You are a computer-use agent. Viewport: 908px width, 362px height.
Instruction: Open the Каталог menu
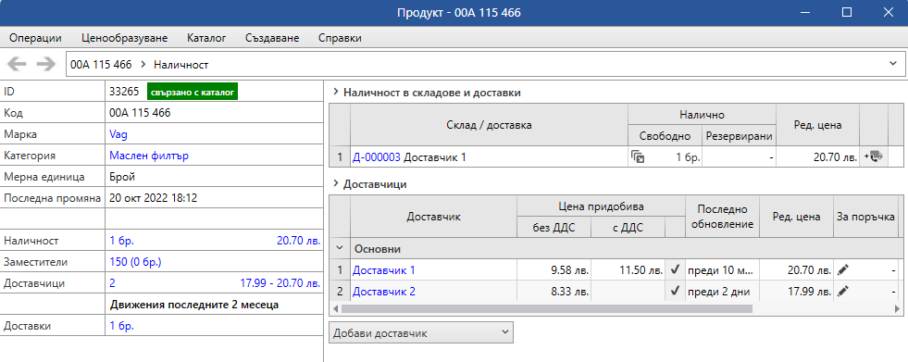coord(206,38)
